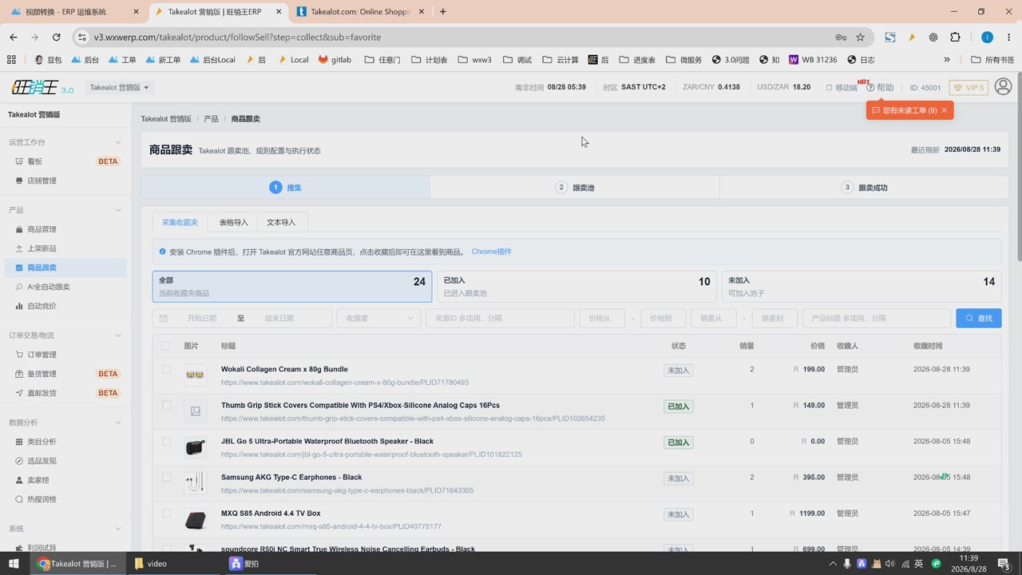Open the 爱拍 app in the taskbar
The height and width of the screenshot is (575, 1022).
click(x=244, y=563)
